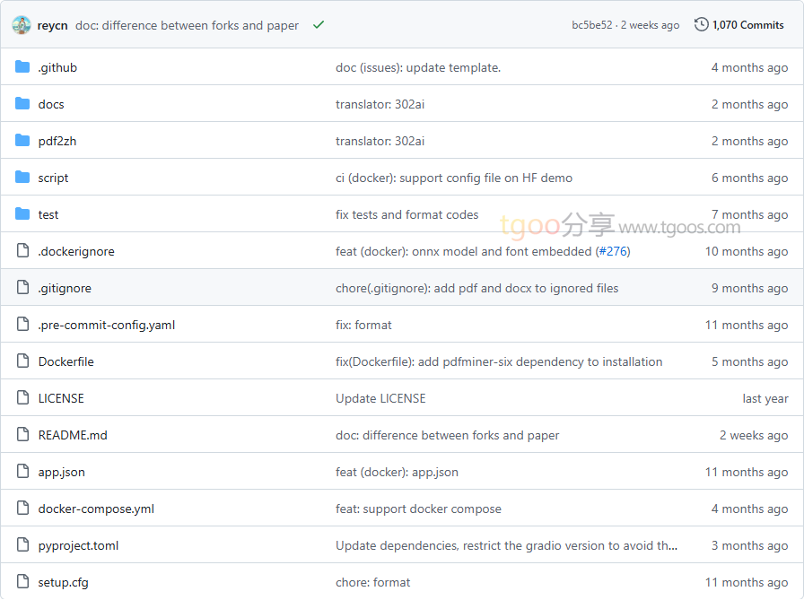Open latest commit message about forks and paper
Viewport: 804px width, 600px height.
point(187,25)
